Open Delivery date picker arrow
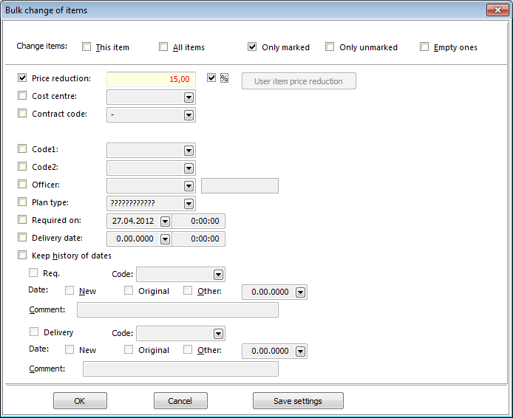This screenshot has width=513, height=418. coord(166,239)
